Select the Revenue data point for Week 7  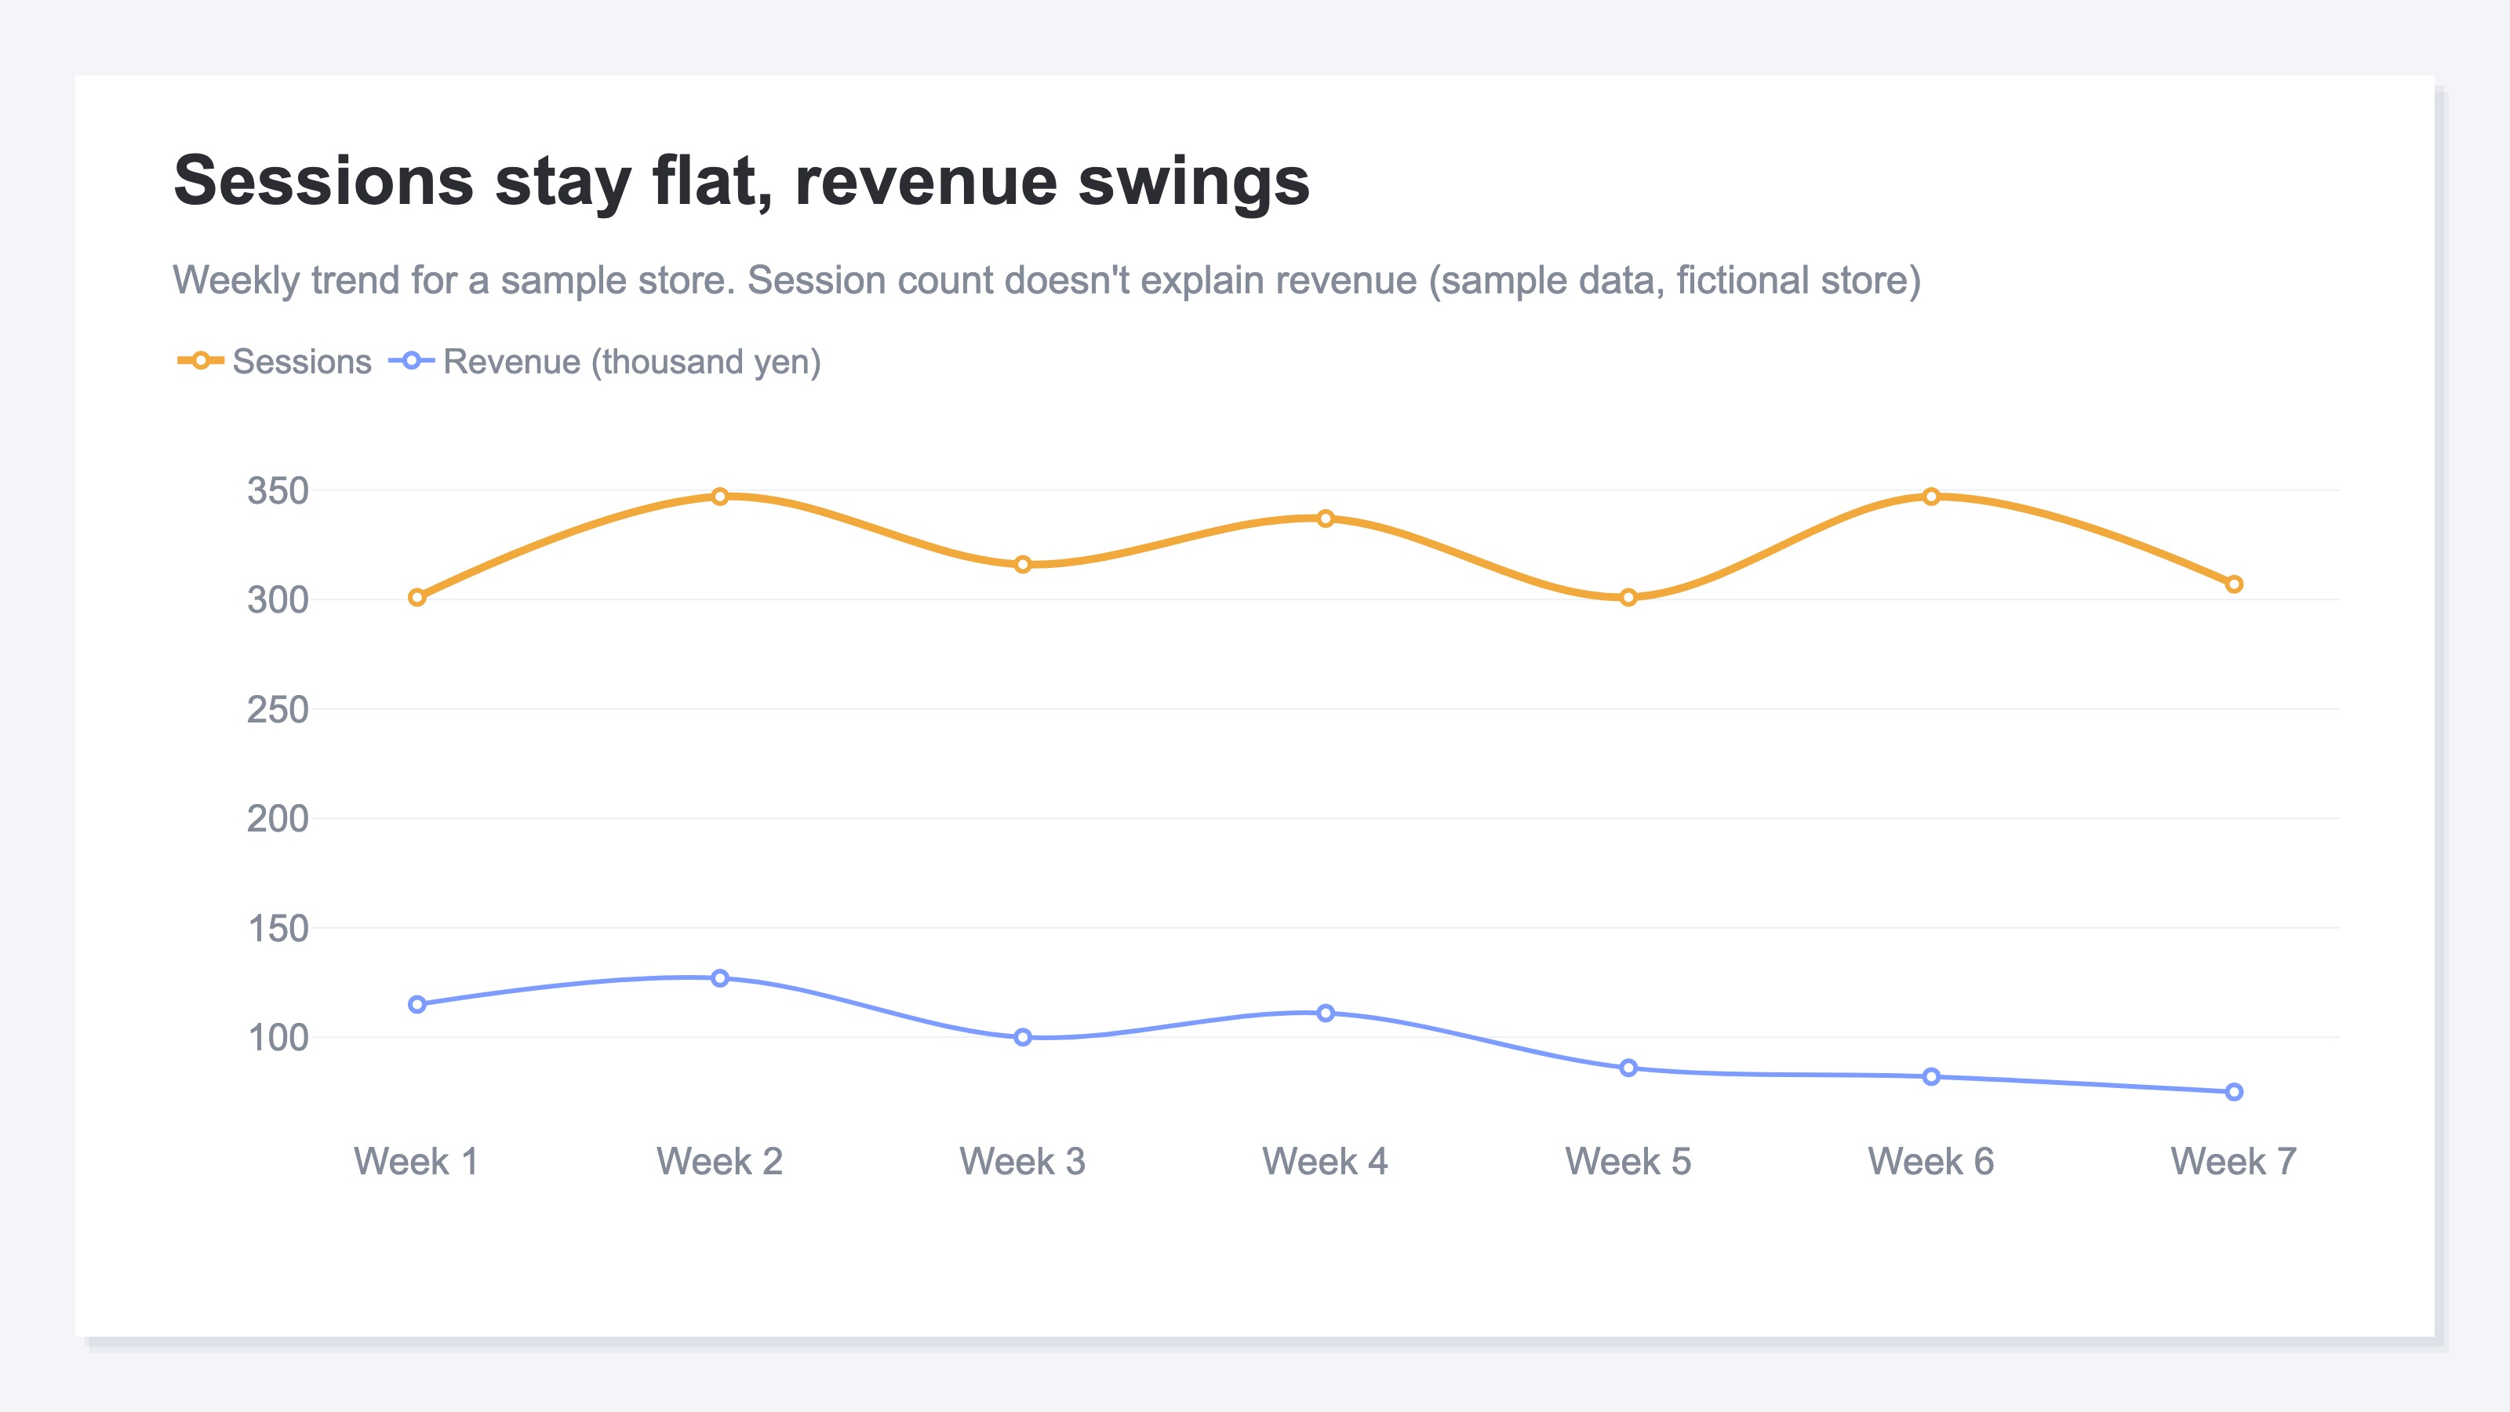2234,1093
